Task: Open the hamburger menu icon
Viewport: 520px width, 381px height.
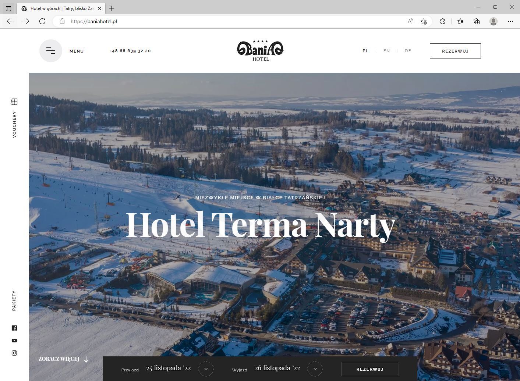Action: point(51,51)
